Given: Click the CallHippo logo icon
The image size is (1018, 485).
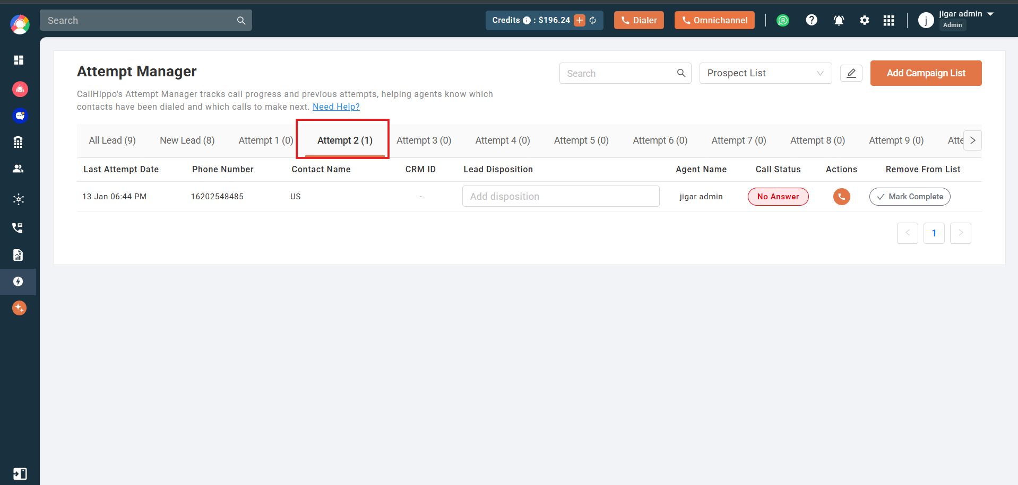Looking at the screenshot, I should coord(20,24).
